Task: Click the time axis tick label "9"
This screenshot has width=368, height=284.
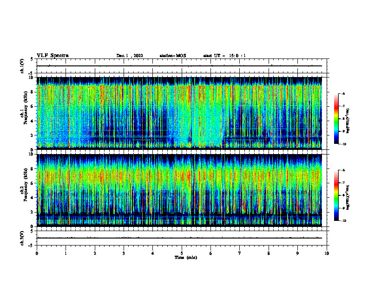Action: pyautogui.click(x=297, y=253)
